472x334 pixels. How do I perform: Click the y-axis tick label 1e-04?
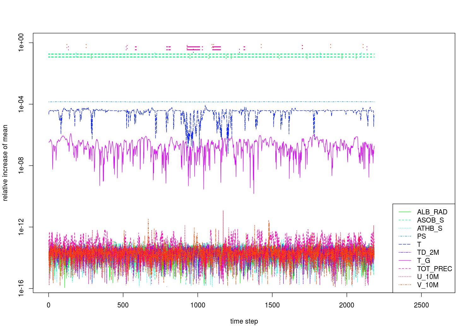[21, 104]
